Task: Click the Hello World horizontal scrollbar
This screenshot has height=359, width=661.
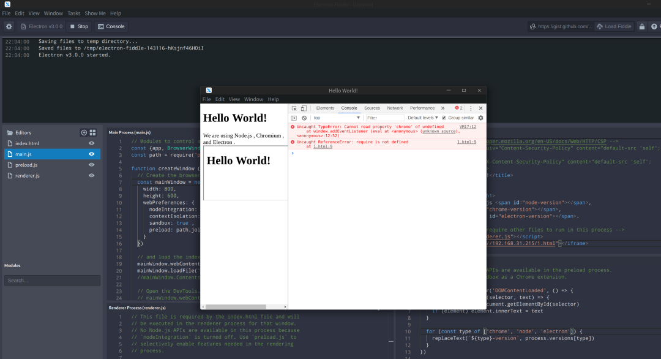Action: (x=236, y=307)
